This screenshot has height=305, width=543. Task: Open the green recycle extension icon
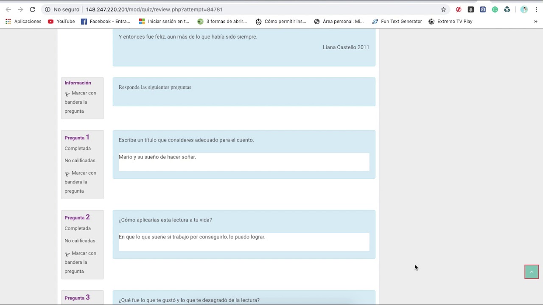pos(507,9)
